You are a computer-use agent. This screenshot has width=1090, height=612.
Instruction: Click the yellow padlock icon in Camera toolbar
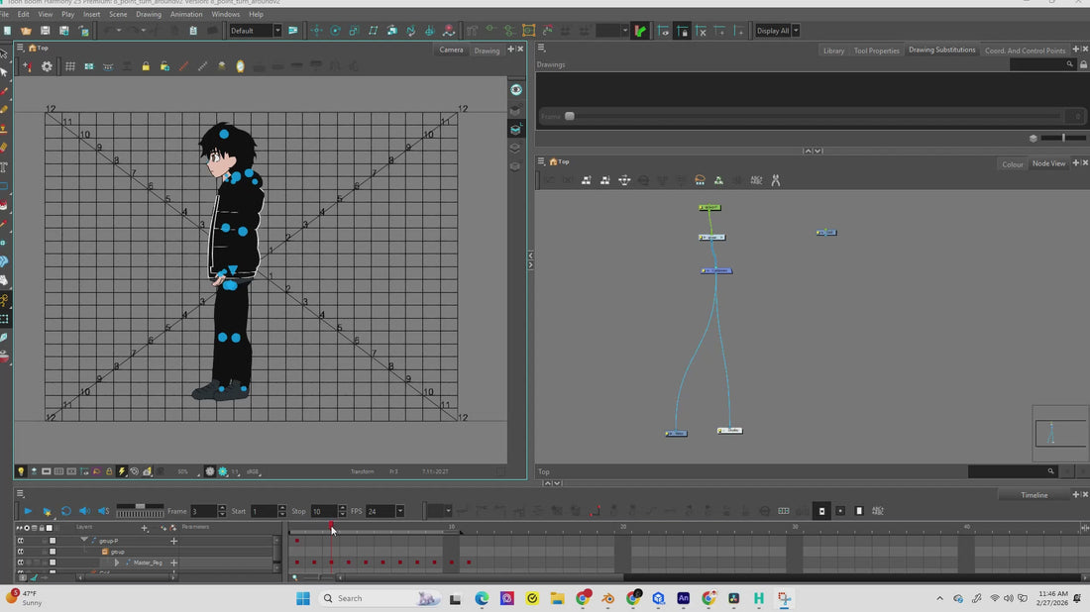click(146, 66)
